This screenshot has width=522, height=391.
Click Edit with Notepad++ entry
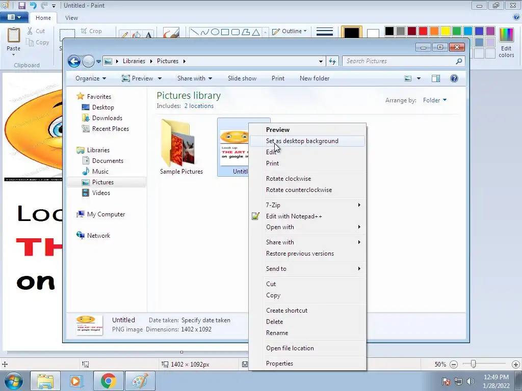pos(307,216)
